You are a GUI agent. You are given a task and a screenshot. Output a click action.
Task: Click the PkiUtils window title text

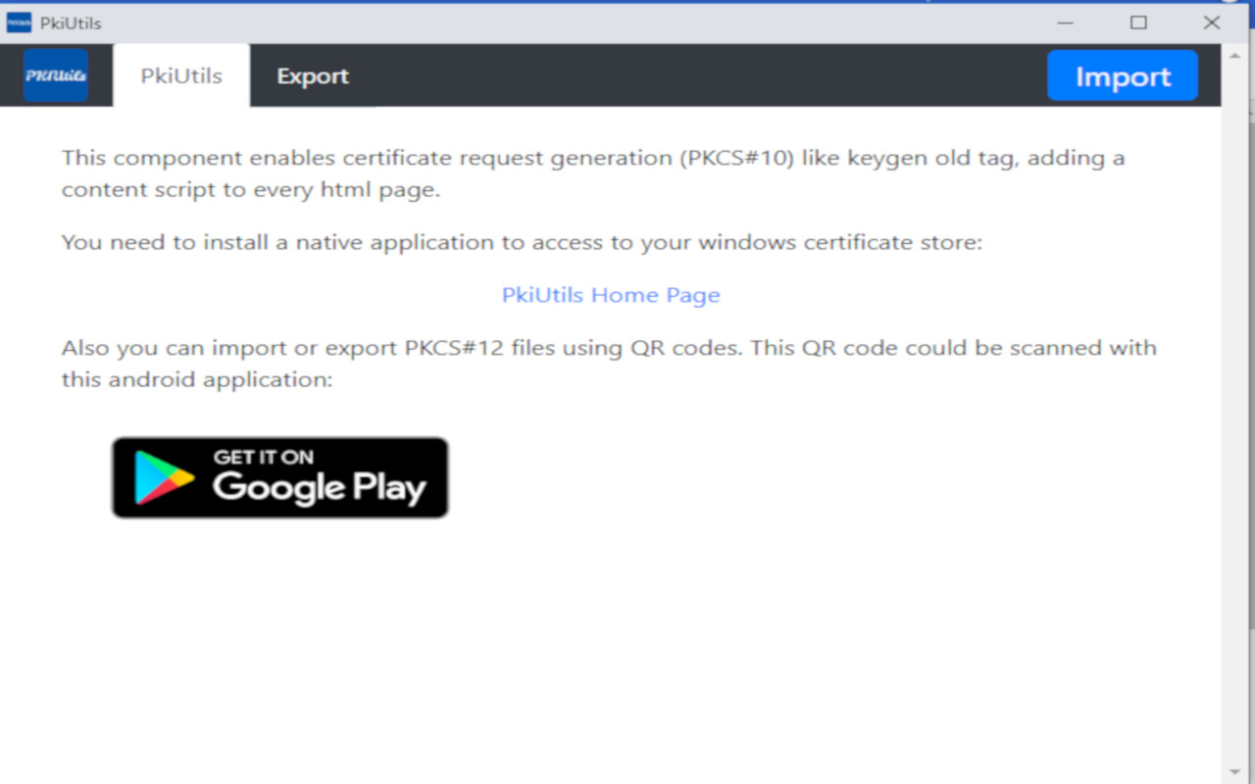[71, 23]
